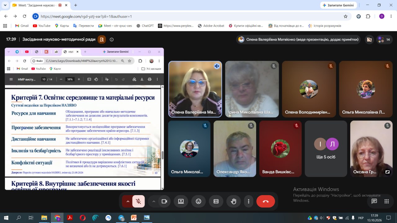
Task: Go back using the browser back arrow
Action: click(6, 16)
